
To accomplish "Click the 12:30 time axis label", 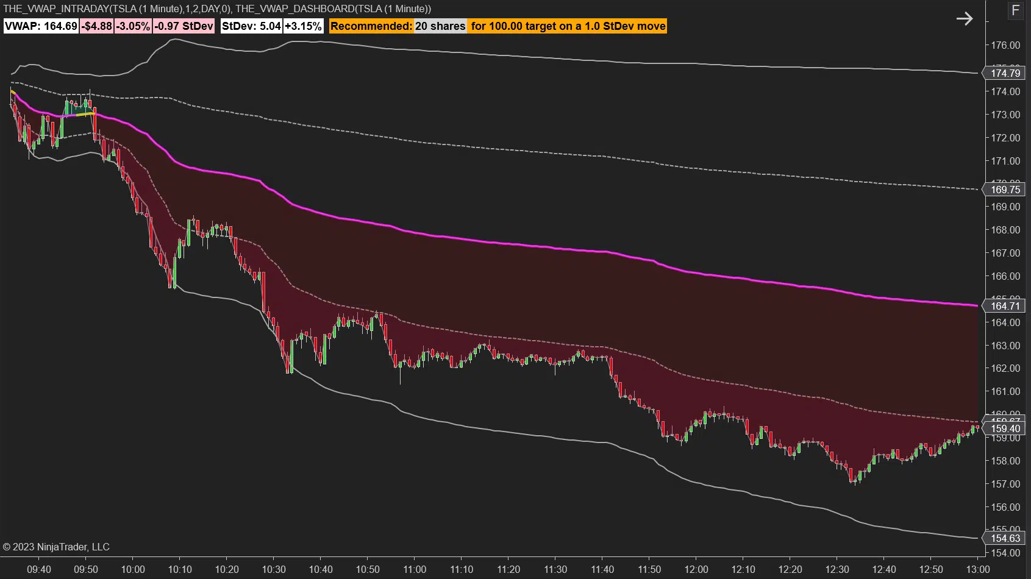I will tap(837, 569).
